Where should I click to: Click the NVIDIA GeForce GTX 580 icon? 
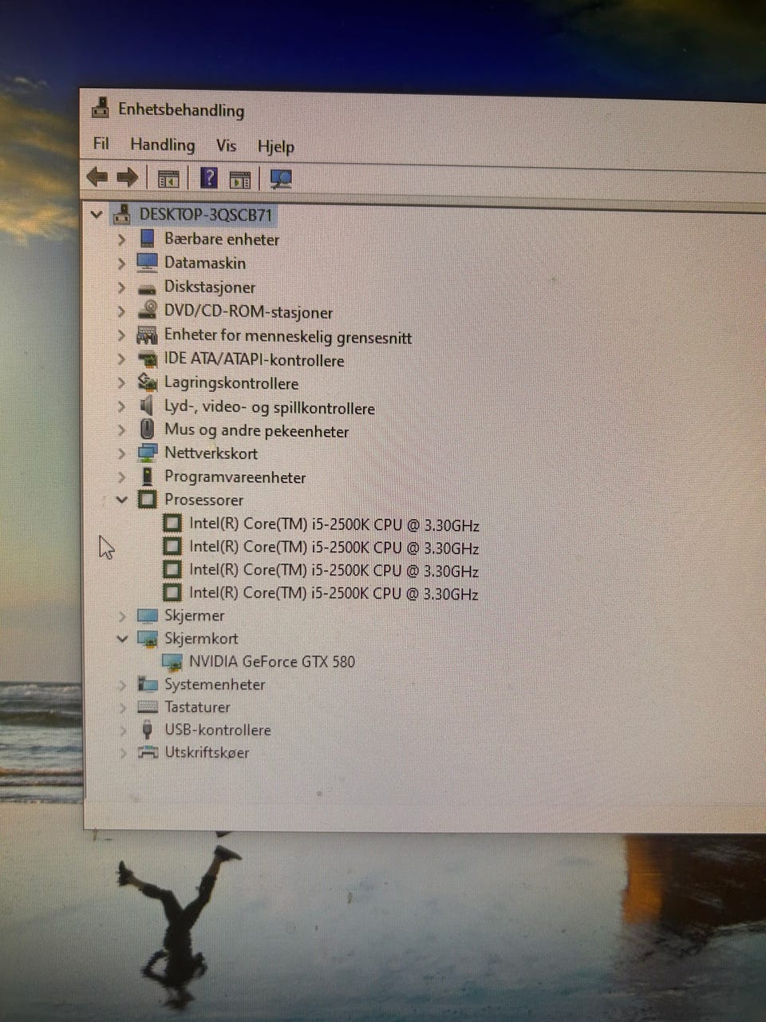pyautogui.click(x=172, y=662)
